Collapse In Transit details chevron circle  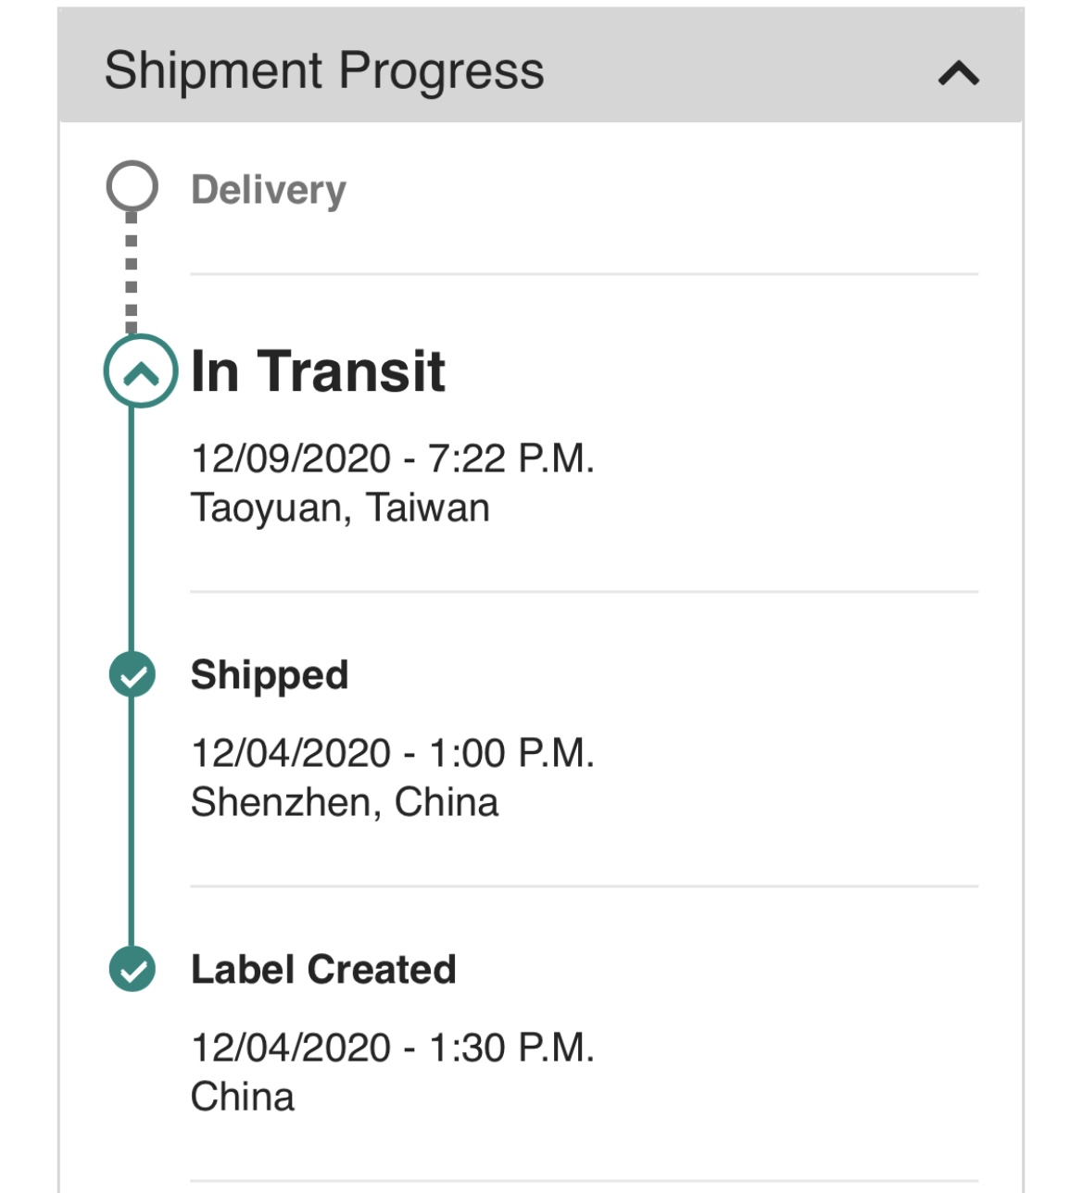coord(141,371)
